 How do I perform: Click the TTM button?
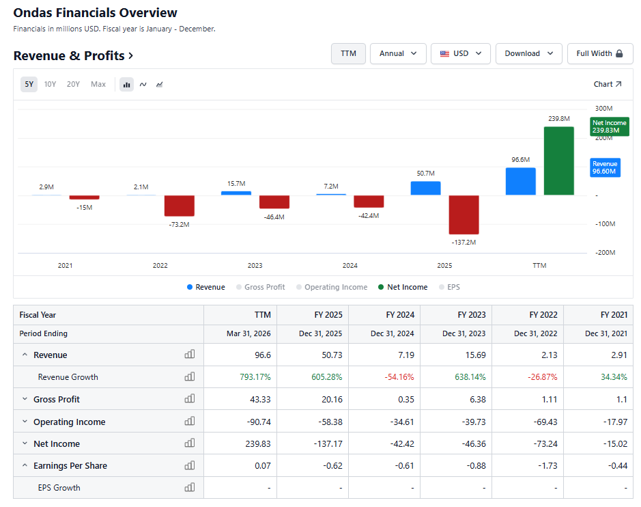[x=348, y=53]
